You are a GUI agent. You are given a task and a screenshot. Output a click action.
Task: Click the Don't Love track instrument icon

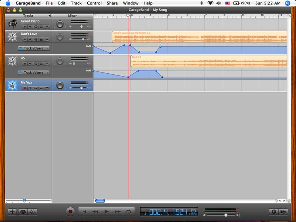[x=12, y=37]
